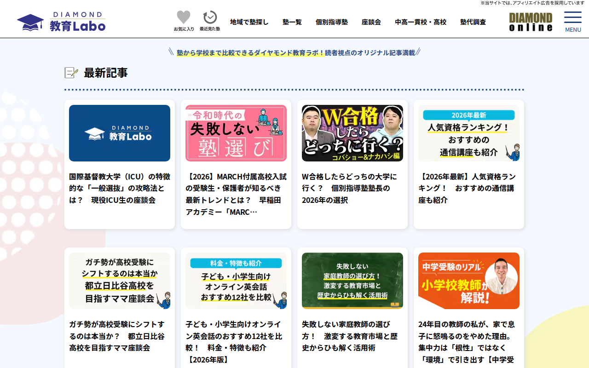Viewport: 589px width, 368px height.
Task: Open the 家庭教師の選び方 chalkboard thumbnail
Action: (x=352, y=281)
